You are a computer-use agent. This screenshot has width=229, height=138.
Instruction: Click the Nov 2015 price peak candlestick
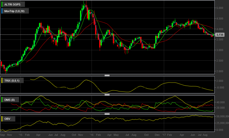point(86,5)
